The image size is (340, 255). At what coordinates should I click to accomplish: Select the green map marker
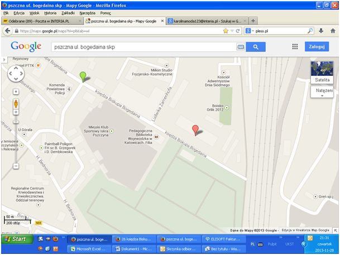point(83,76)
